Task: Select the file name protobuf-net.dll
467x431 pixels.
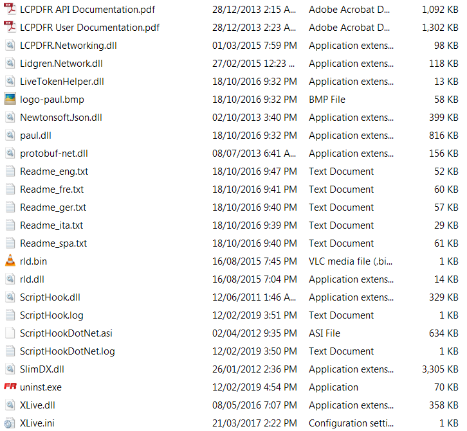Action: 54,154
